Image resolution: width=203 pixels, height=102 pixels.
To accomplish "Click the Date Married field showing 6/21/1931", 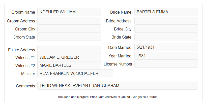I will tap(166, 47).
